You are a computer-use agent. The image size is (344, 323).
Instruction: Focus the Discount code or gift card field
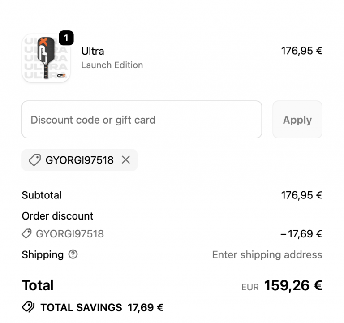click(x=142, y=120)
